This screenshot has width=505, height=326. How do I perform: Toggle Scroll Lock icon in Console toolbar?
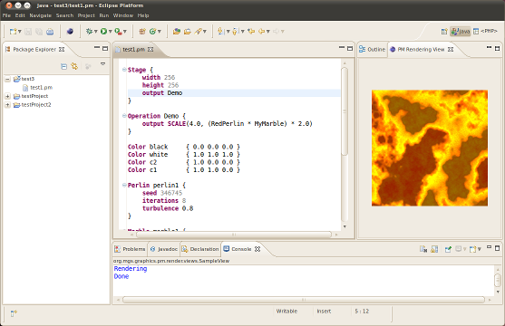click(434, 249)
